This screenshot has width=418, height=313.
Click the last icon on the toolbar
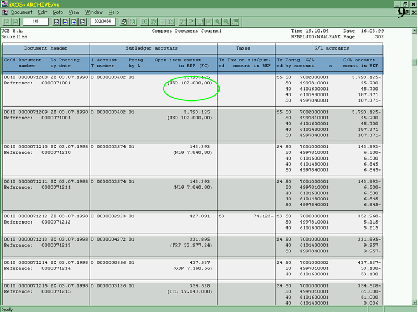click(x=236, y=22)
